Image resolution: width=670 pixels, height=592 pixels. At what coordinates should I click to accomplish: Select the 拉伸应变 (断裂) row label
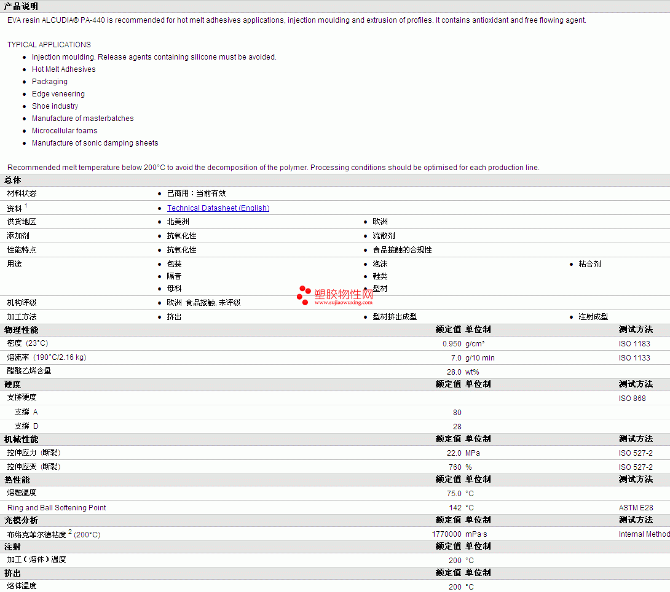[34, 467]
